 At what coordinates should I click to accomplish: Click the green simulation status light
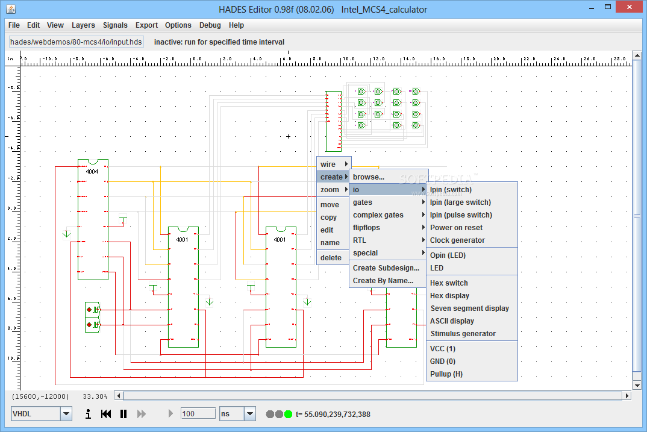pyautogui.click(x=288, y=414)
